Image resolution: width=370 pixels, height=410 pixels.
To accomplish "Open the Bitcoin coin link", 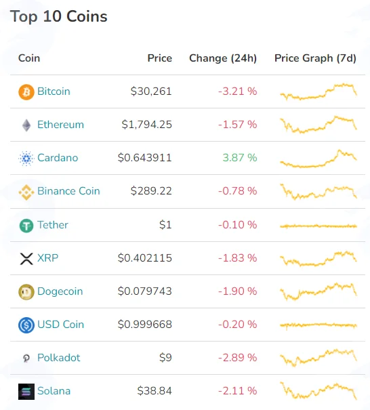I will 54,91.
